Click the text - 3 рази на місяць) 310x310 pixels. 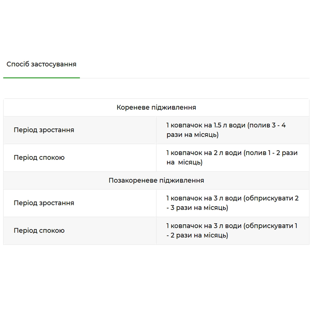coord(197,208)
